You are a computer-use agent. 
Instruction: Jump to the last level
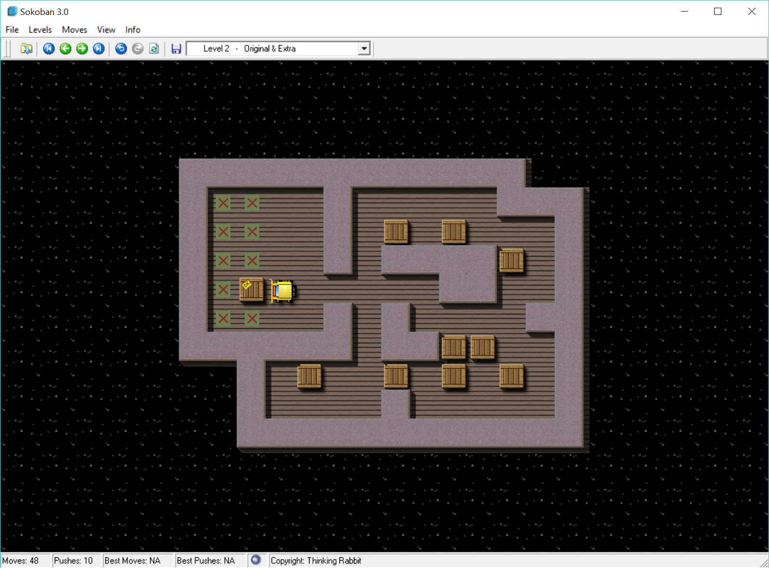point(99,49)
